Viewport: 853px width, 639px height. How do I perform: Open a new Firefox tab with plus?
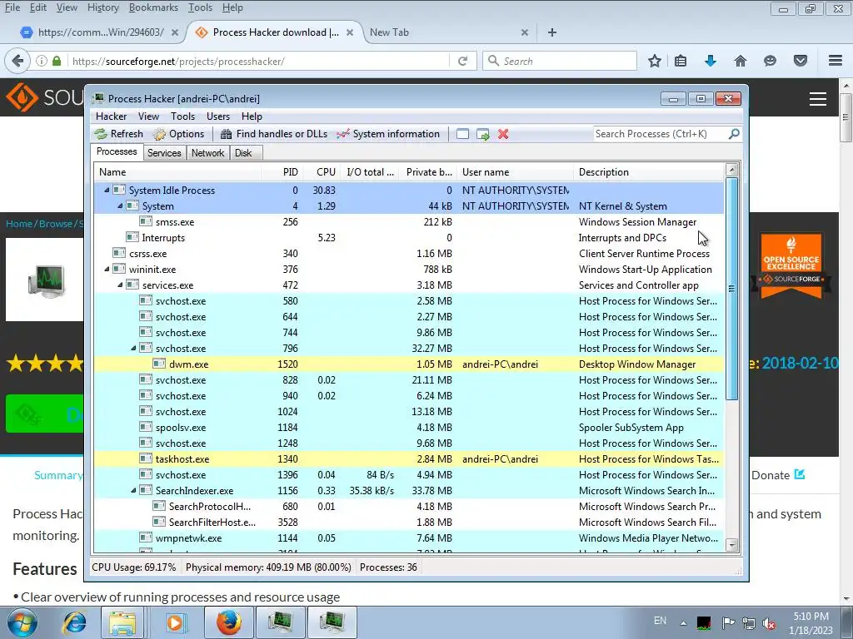(x=552, y=32)
